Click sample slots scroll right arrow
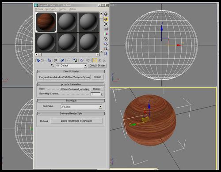 [x=98, y=55]
